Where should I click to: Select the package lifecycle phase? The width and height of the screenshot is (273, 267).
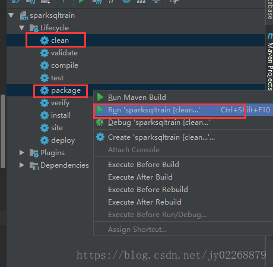(66, 90)
